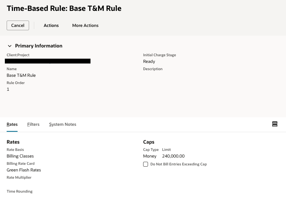The image size is (286, 202).
Task: Open the Actions menu
Action: pyautogui.click(x=51, y=25)
